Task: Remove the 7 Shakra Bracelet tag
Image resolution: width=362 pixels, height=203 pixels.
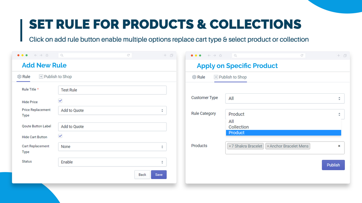Action: [x=230, y=146]
